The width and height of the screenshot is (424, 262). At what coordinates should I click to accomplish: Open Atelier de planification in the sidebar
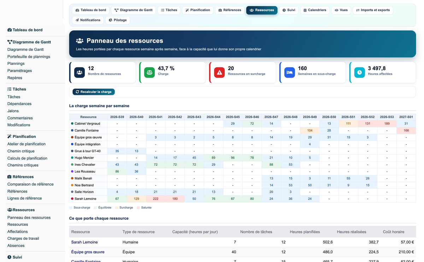point(26,144)
